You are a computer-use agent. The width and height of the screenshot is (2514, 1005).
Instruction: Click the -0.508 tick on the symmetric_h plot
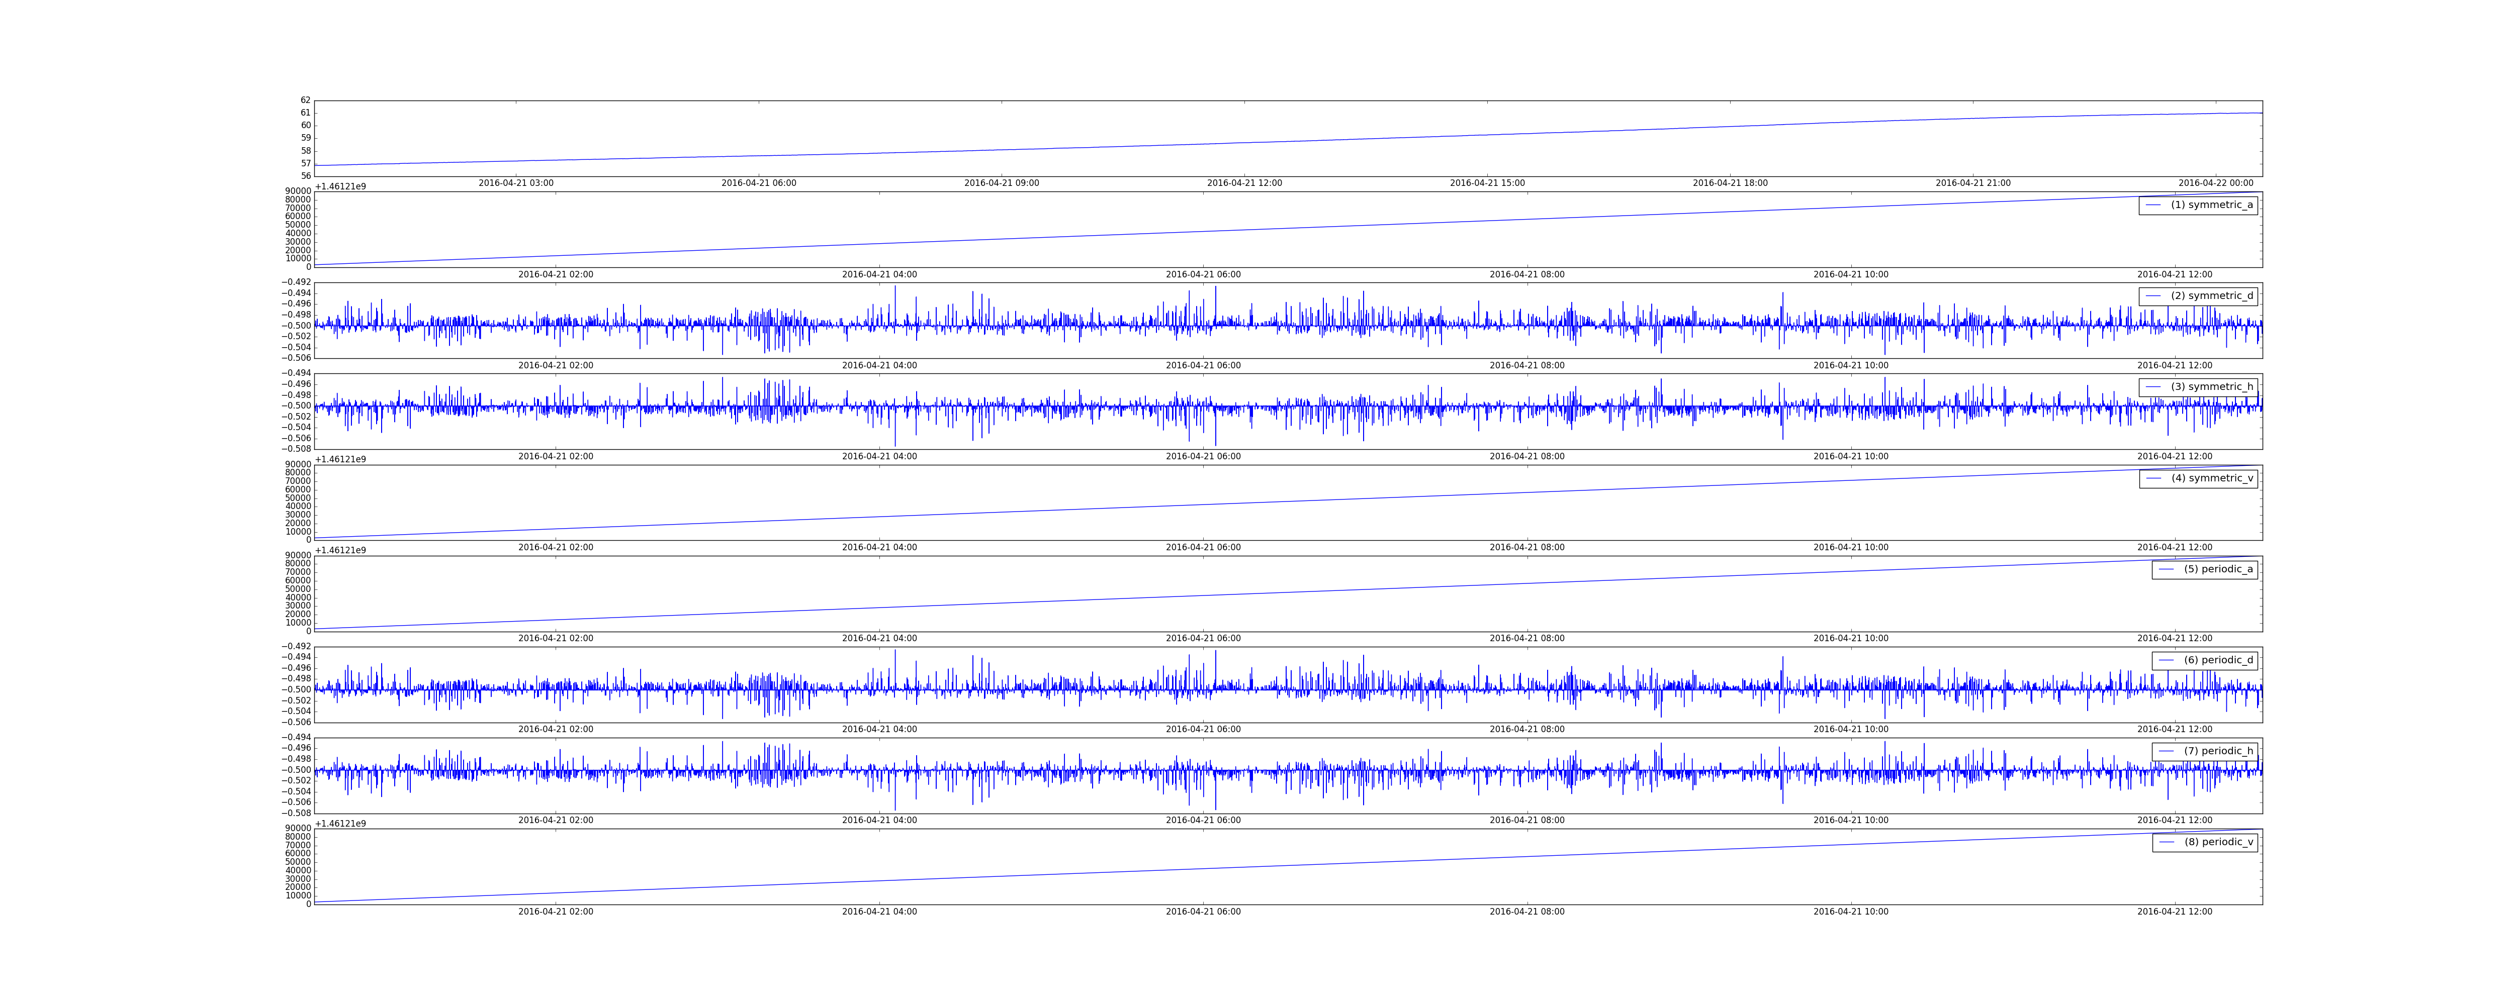pos(296,449)
